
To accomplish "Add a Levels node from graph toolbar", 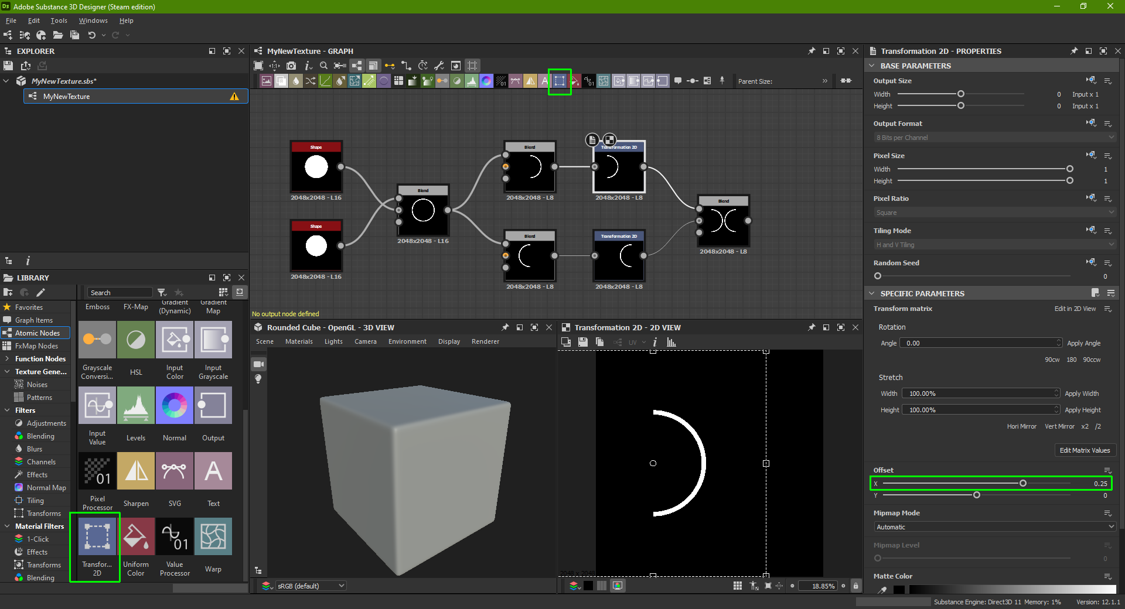I will (472, 81).
